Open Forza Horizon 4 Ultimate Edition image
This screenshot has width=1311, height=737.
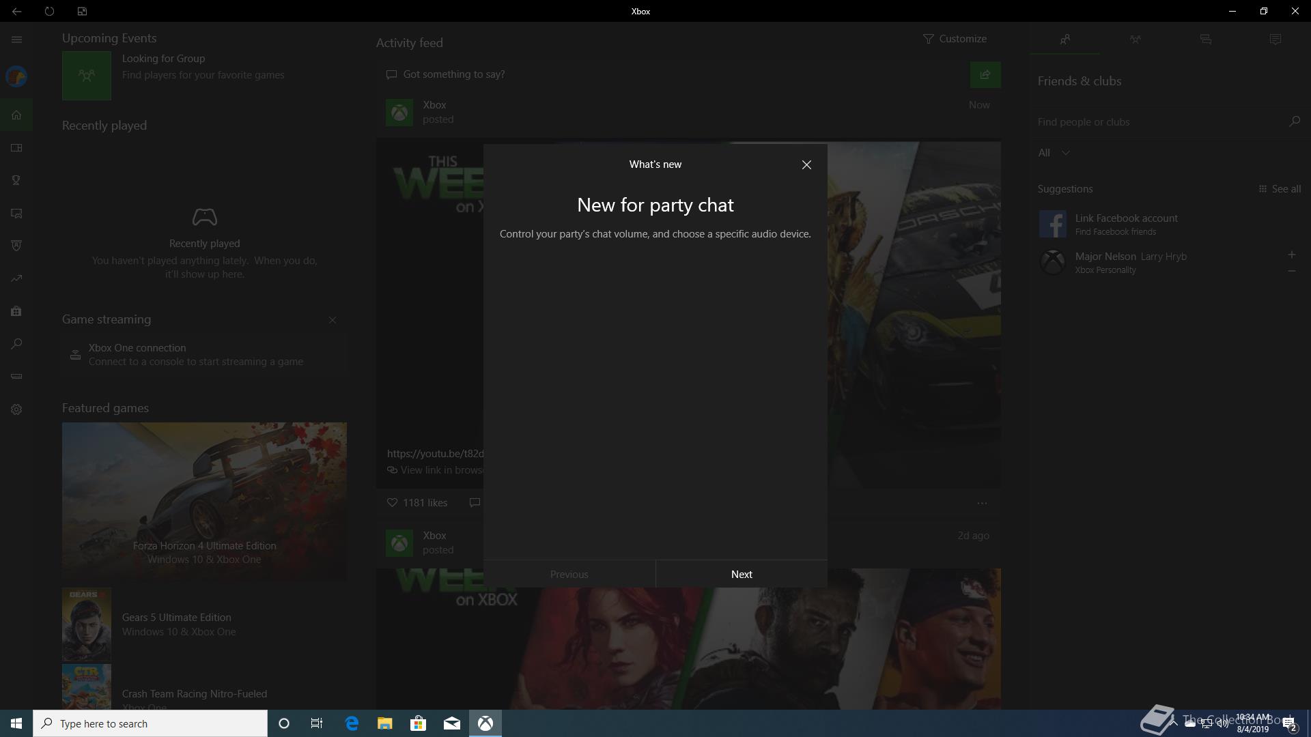click(x=204, y=502)
